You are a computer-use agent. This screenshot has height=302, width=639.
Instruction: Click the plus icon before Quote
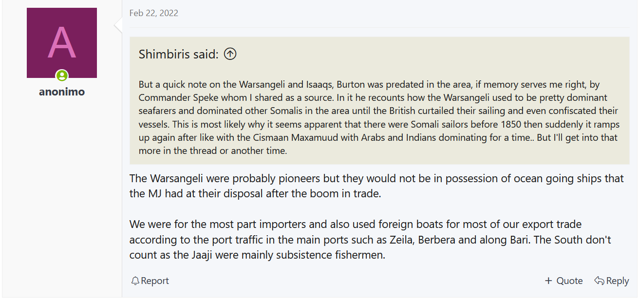click(x=548, y=281)
